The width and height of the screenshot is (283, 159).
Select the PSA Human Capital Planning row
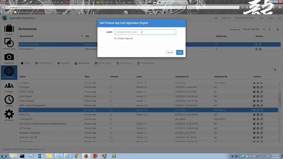coord(149,124)
